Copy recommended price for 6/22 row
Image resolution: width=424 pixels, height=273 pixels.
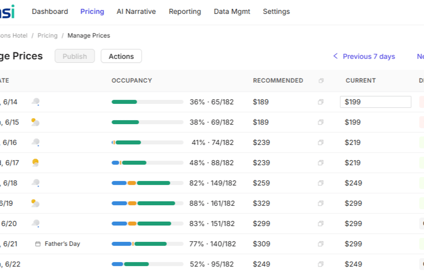coord(321,264)
